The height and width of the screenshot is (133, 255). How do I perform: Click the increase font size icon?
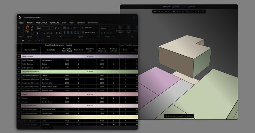pos(56,28)
